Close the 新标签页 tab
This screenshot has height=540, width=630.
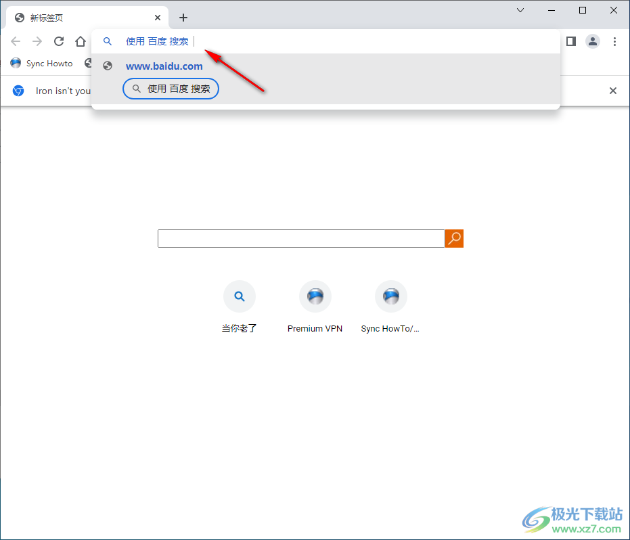tap(158, 18)
